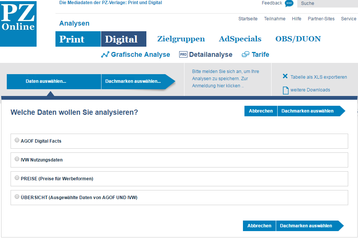Open the Zielgruppen tab
The width and height of the screenshot is (358, 239).
tap(181, 39)
